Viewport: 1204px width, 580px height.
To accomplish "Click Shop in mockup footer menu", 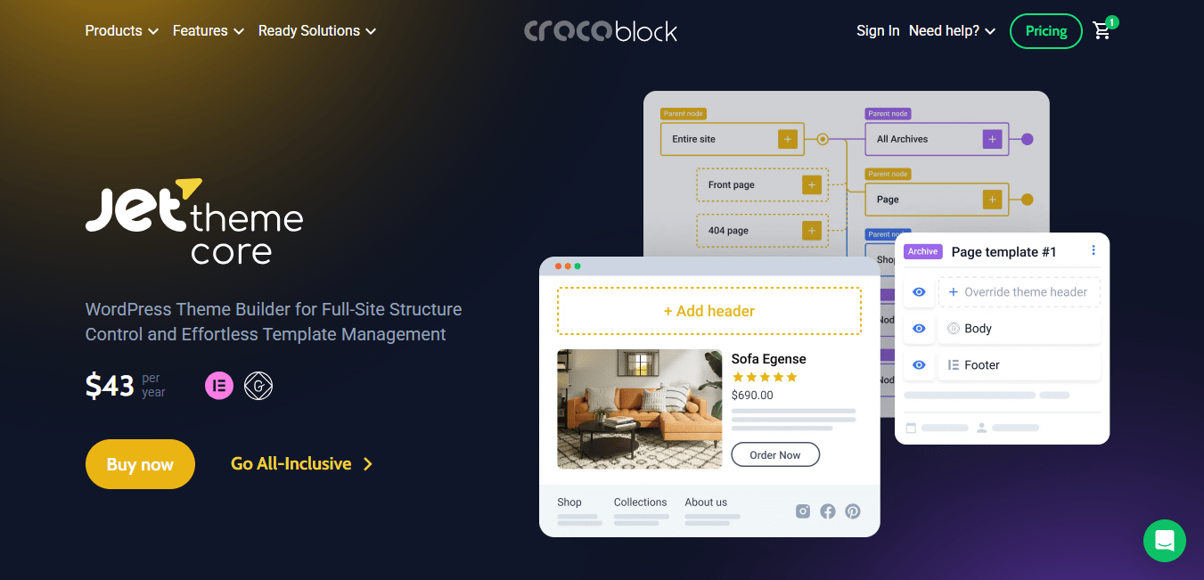I will point(569,502).
